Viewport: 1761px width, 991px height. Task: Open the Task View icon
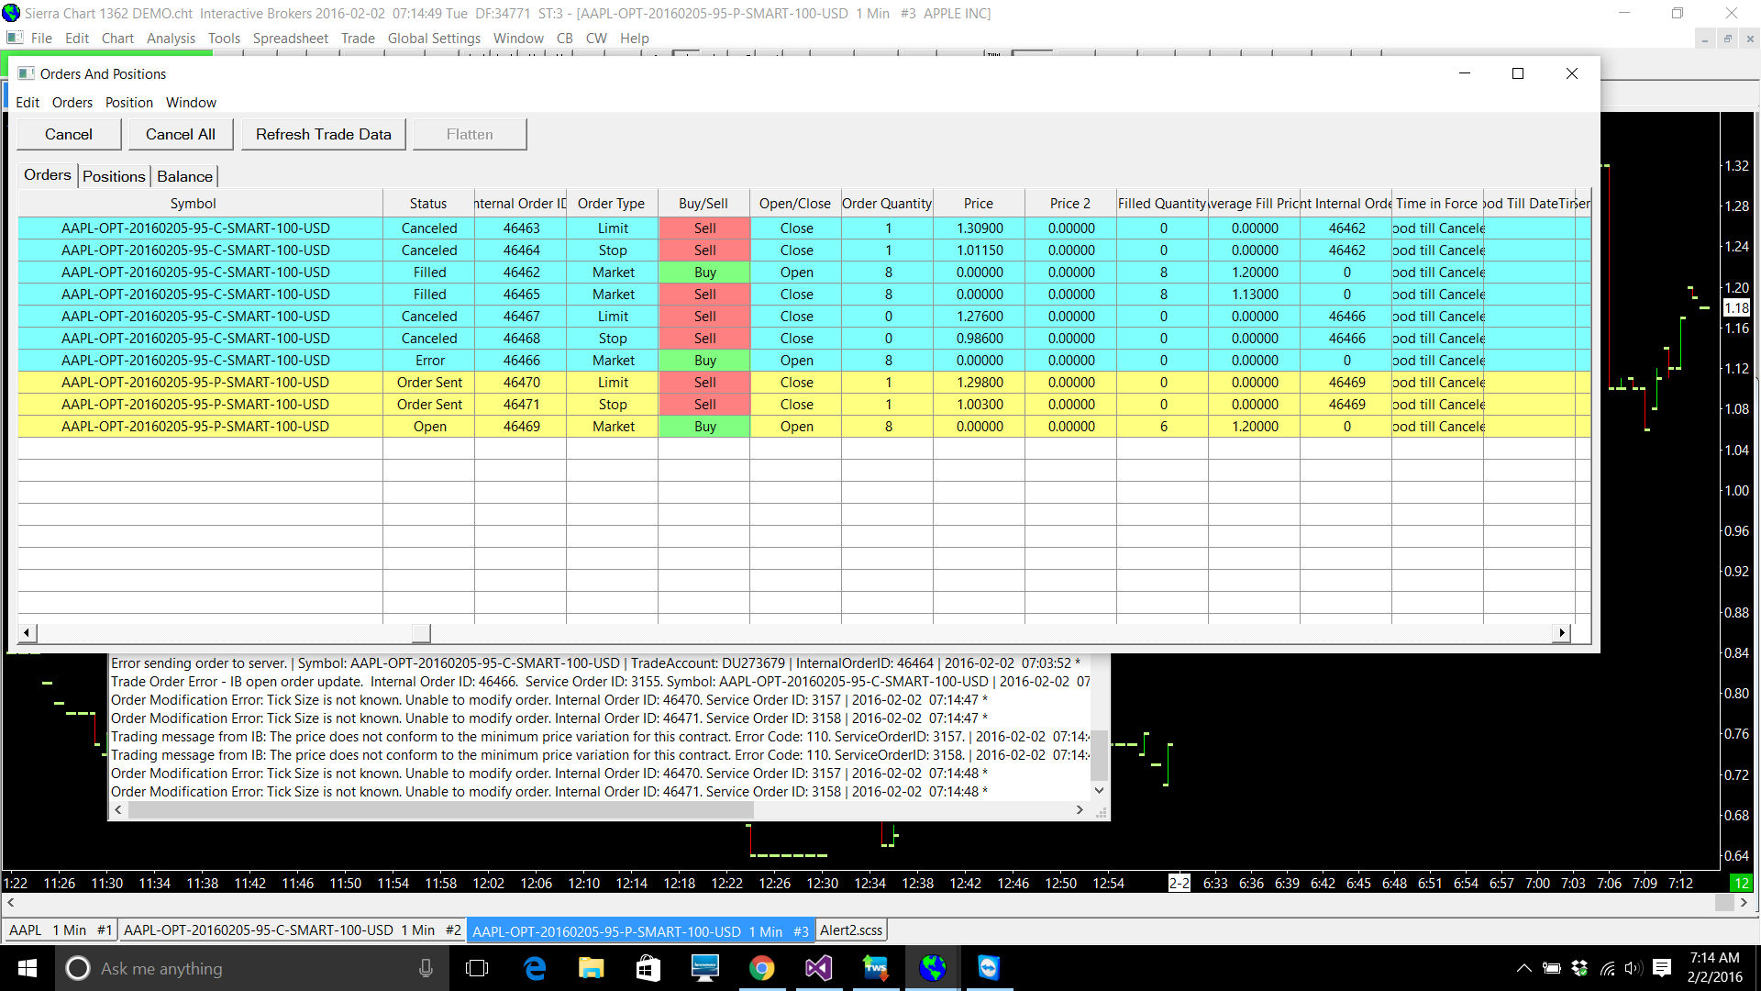[x=477, y=968]
